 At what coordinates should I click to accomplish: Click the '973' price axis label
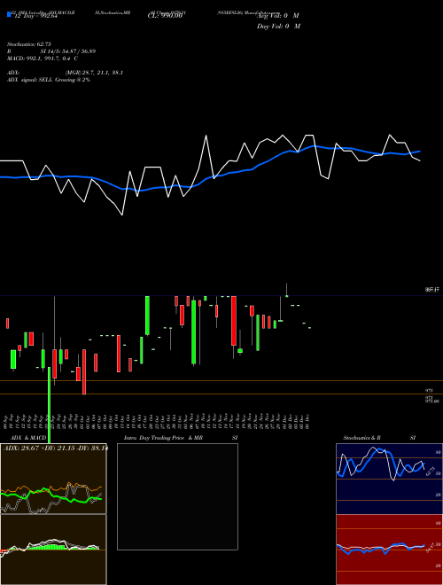(429, 390)
